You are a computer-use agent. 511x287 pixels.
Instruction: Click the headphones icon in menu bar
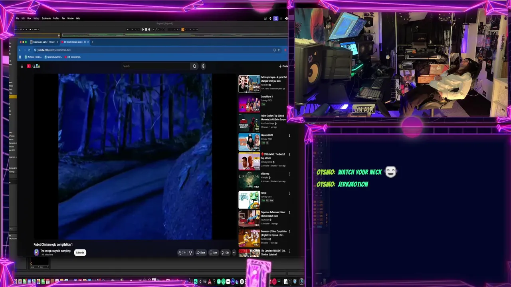point(265,18)
